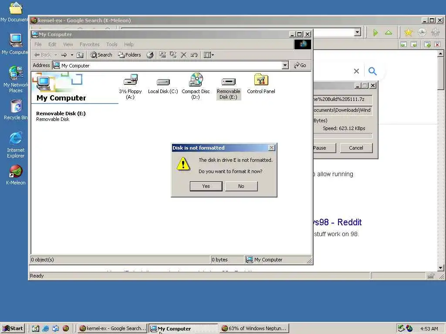This screenshot has height=334, width=446.
Task: Open the K-Meleon URL bar dropdown
Action: point(358,32)
